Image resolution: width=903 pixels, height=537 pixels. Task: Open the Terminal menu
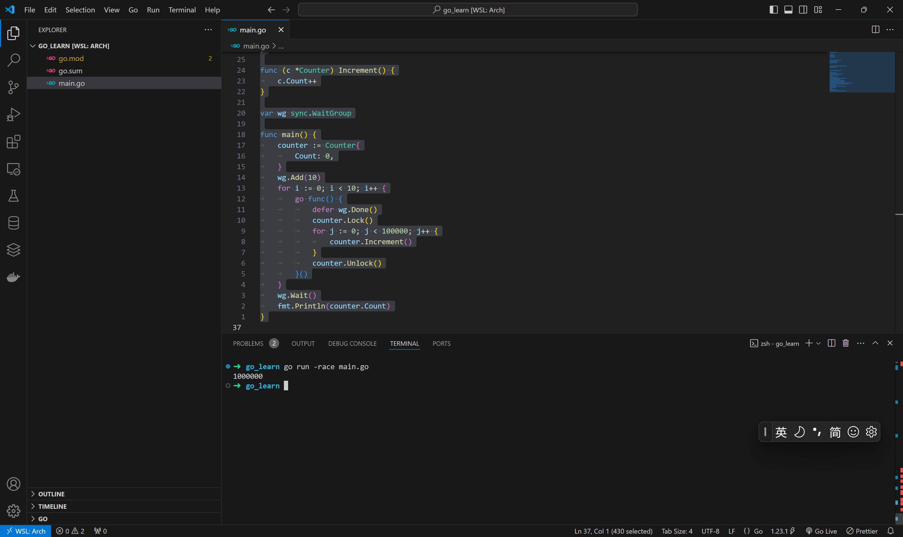point(182,10)
